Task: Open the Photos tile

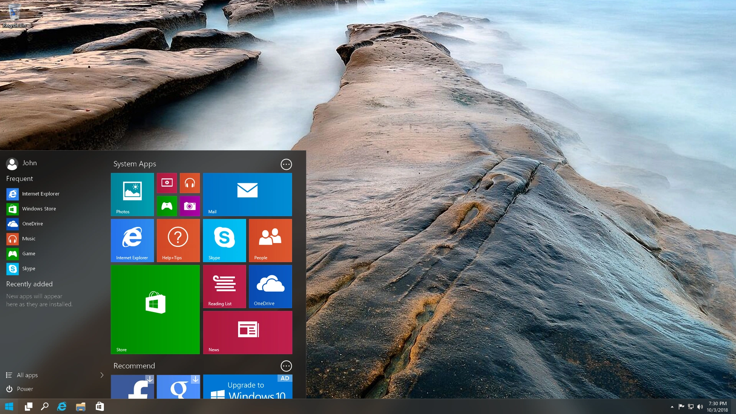Action: click(132, 194)
